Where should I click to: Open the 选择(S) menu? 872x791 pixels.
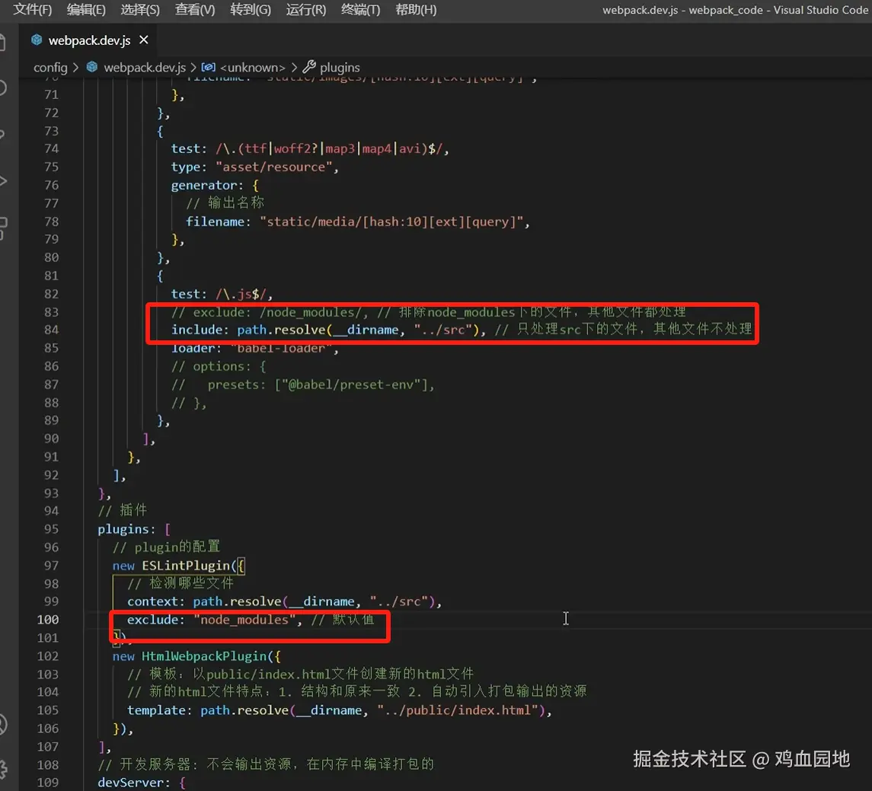pos(140,9)
